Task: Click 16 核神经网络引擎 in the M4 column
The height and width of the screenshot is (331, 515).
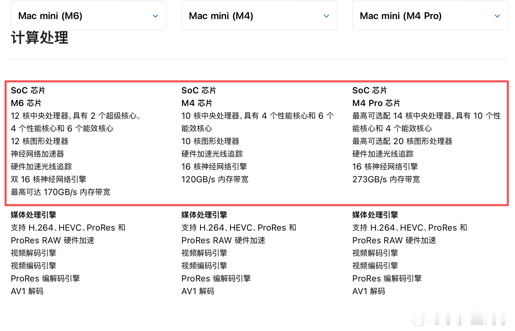Action: [214, 167]
